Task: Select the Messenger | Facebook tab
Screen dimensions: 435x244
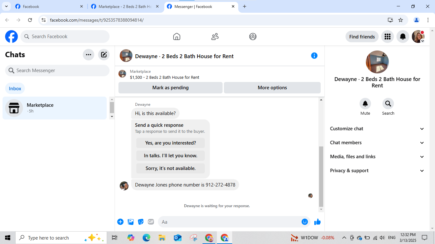Action: pos(201,6)
